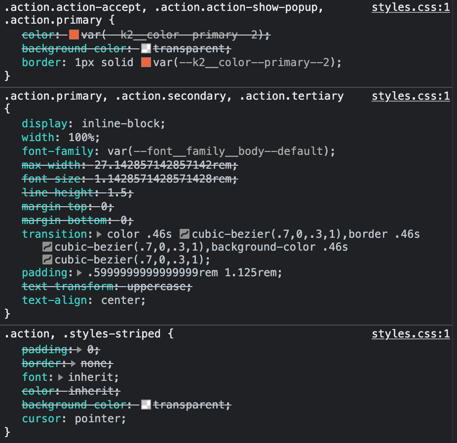Image resolution: width=457 pixels, height=443 pixels.
Task: Open the bezier editor for the background-color transition
Action: coord(48,259)
